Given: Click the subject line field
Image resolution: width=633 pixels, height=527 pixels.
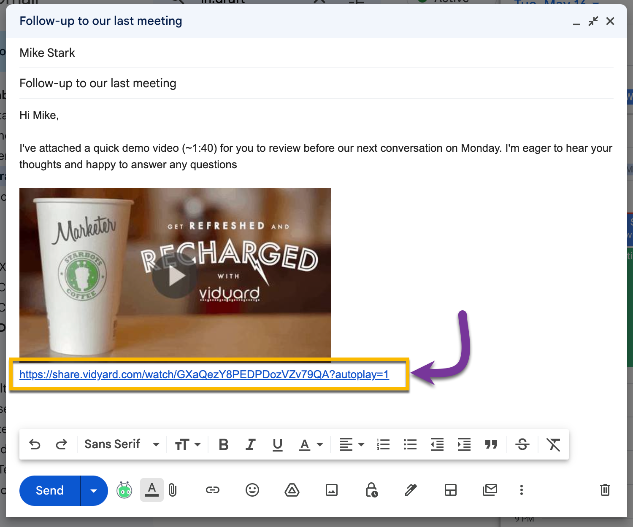Looking at the screenshot, I should (316, 83).
